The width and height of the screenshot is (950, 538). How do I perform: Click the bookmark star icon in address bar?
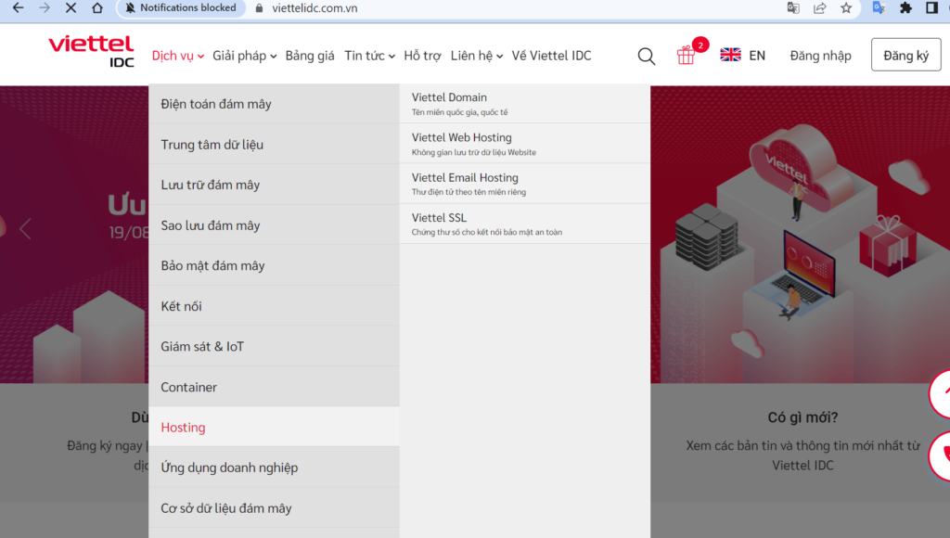coord(845,9)
